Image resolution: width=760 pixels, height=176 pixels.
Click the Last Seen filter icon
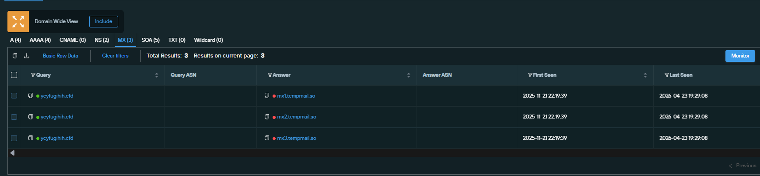click(667, 75)
